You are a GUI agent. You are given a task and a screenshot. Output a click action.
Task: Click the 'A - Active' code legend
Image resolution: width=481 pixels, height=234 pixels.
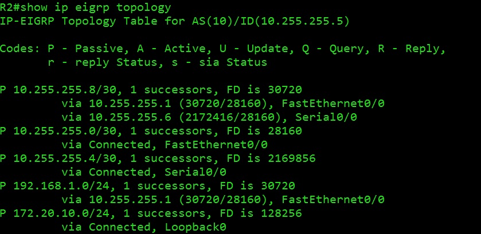[x=171, y=49]
